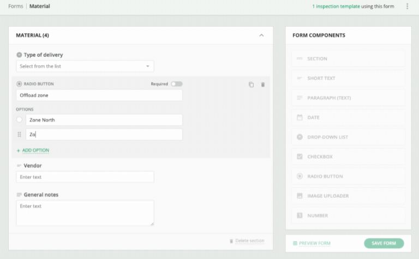Go to Forms in the breadcrumb
Screen dimensions: 419x259
point(15,7)
